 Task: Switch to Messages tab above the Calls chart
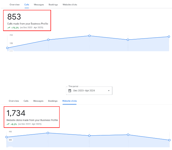[x=39, y=5]
